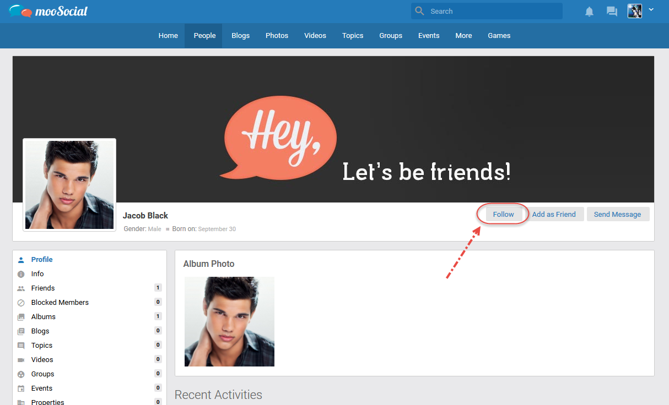Click the Albums count badge
The height and width of the screenshot is (405, 669).
158,316
